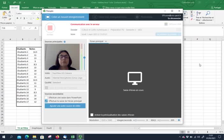224x140 pixels.
Task: Click the Rechercher et sélectionner magnifier icon
Action: tap(208, 13)
